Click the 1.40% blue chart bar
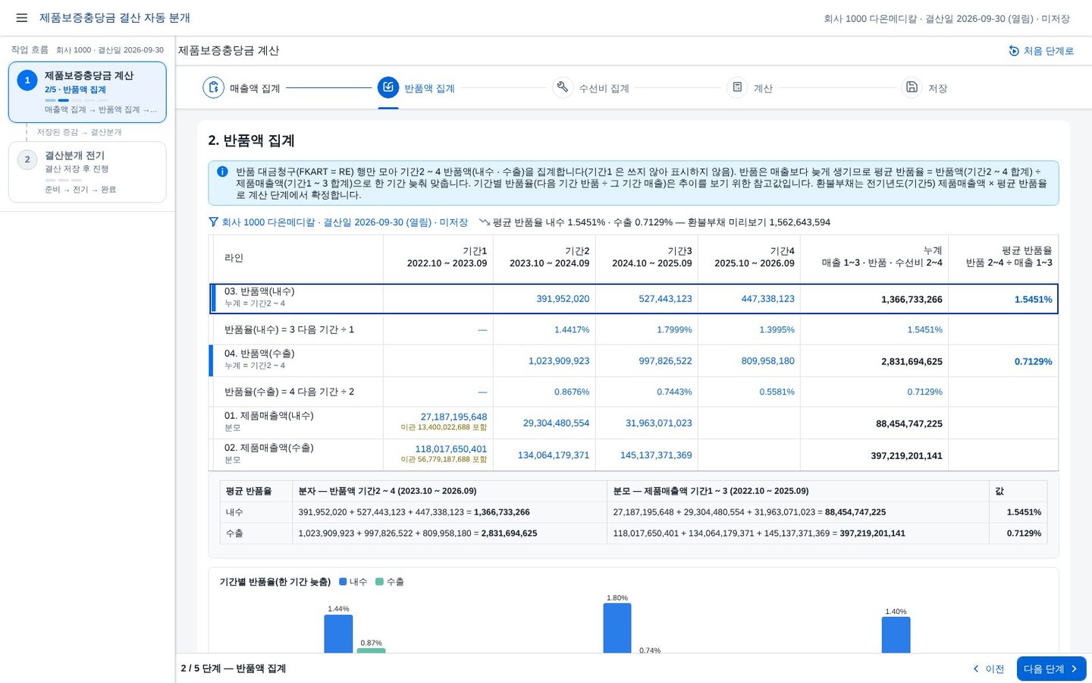The width and height of the screenshot is (1092, 683). pos(896,634)
